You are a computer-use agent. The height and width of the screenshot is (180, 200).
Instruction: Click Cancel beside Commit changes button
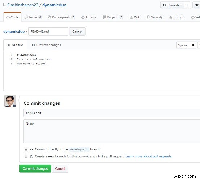click(60, 169)
